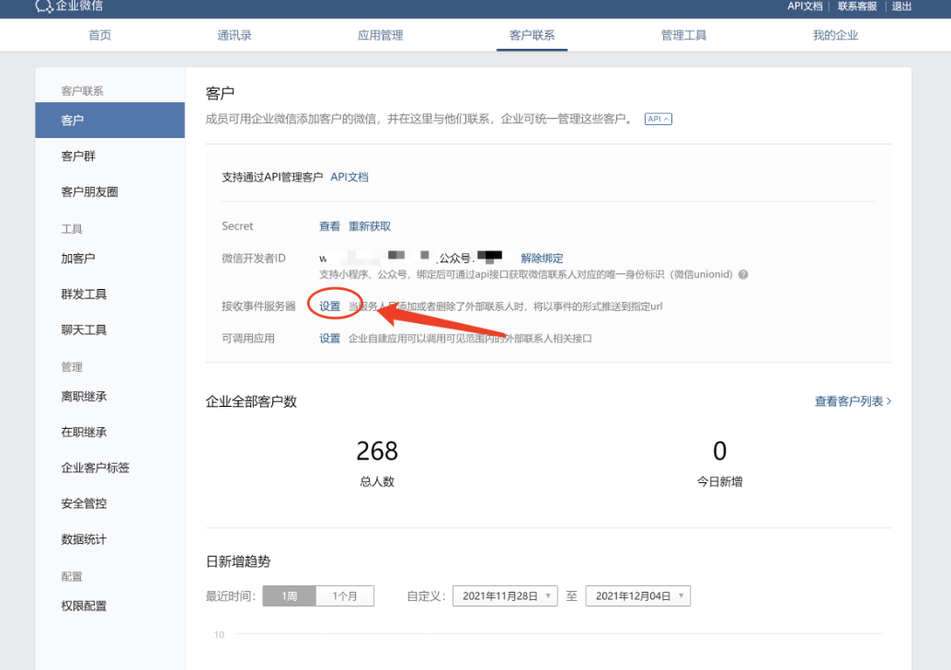Screen dimensions: 951x670
Task: Open the end date dropdown 2021年12月04日
Action: (x=637, y=596)
